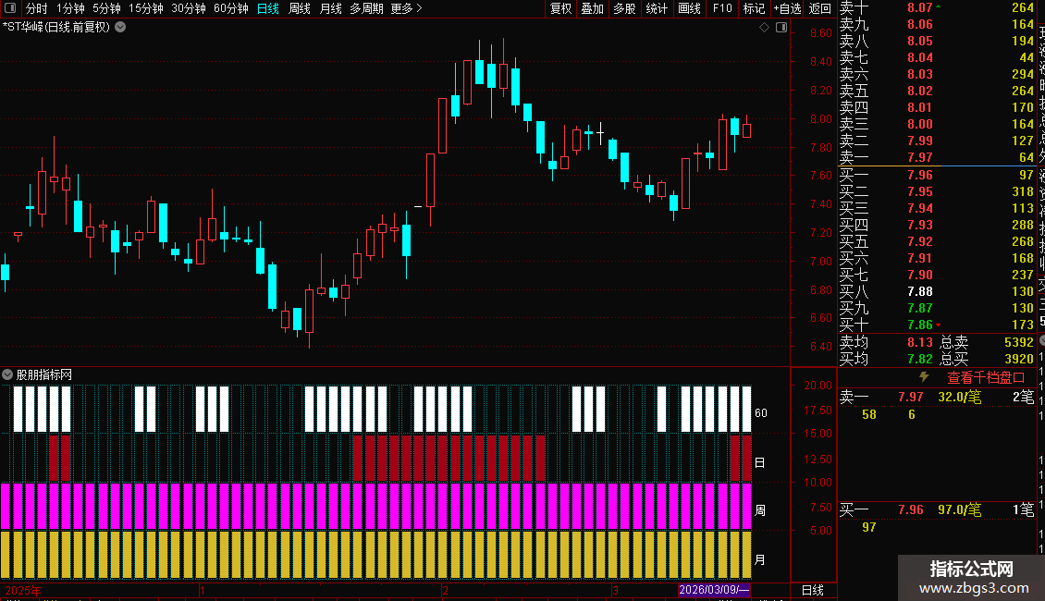Image resolution: width=1045 pixels, height=601 pixels.
Task: Toggle the sidebar panel icon at top-left
Action: (10, 8)
